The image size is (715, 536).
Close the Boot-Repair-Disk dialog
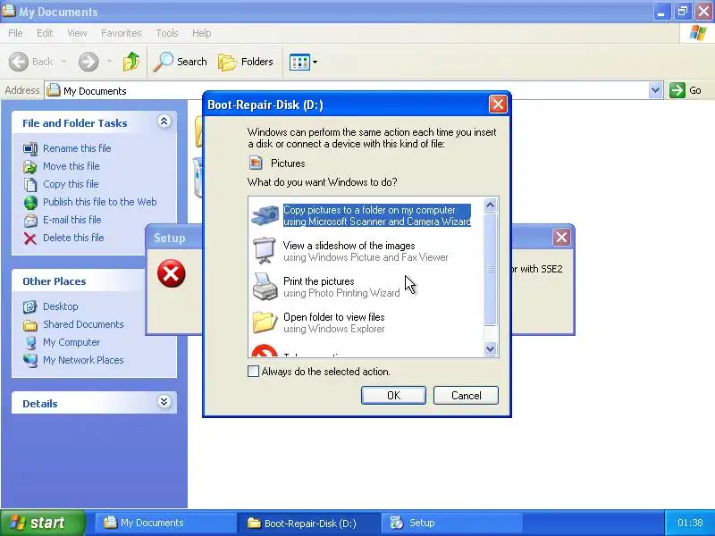(x=498, y=105)
